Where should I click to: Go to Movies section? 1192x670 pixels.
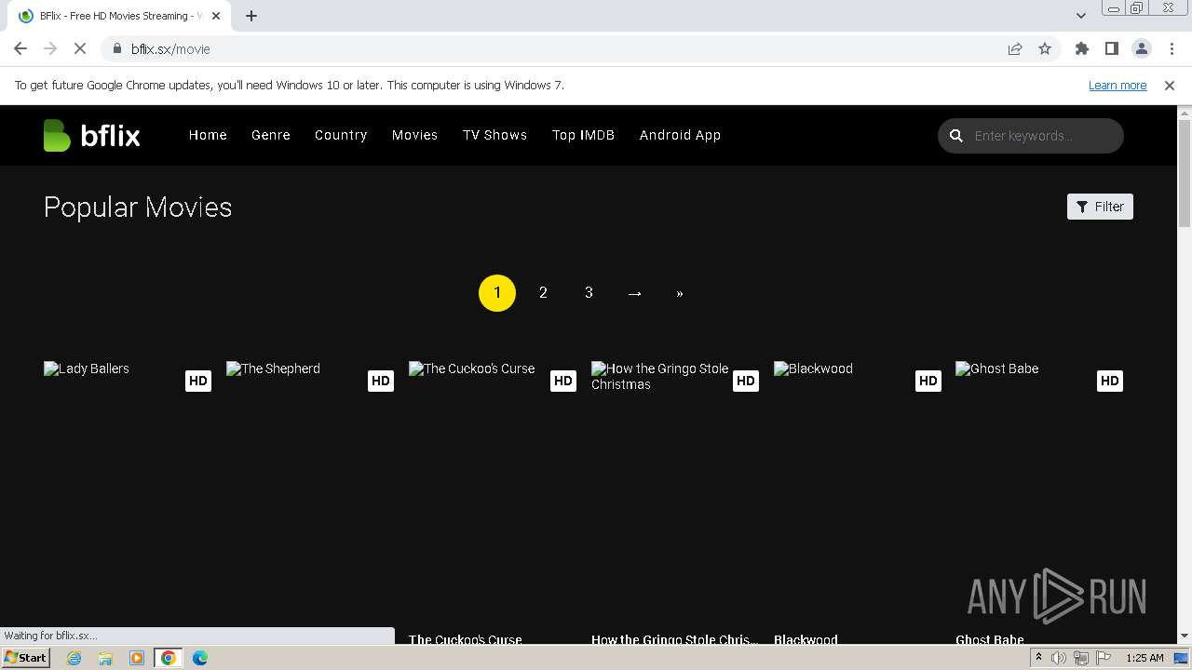point(414,135)
